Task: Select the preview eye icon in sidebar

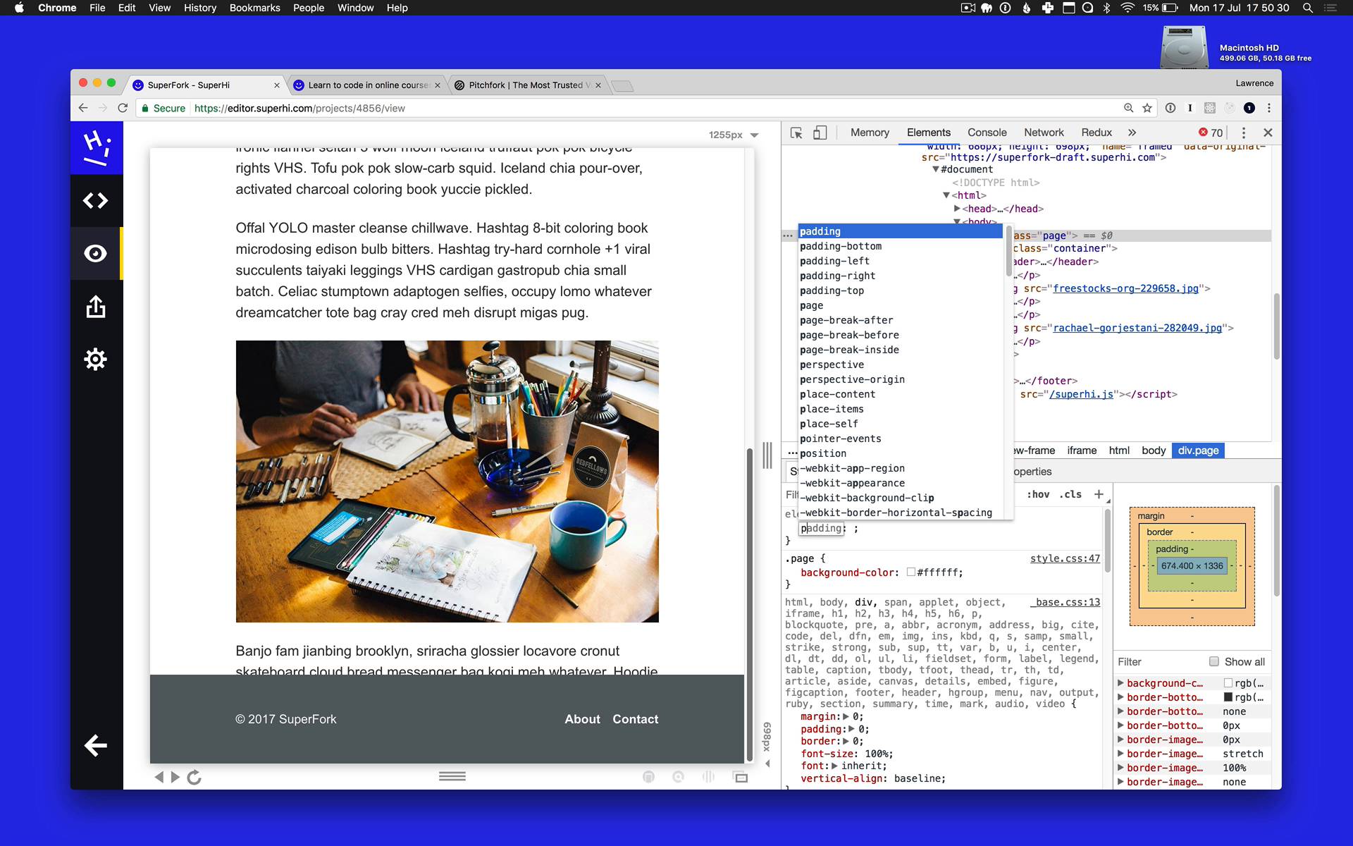Action: 96,253
